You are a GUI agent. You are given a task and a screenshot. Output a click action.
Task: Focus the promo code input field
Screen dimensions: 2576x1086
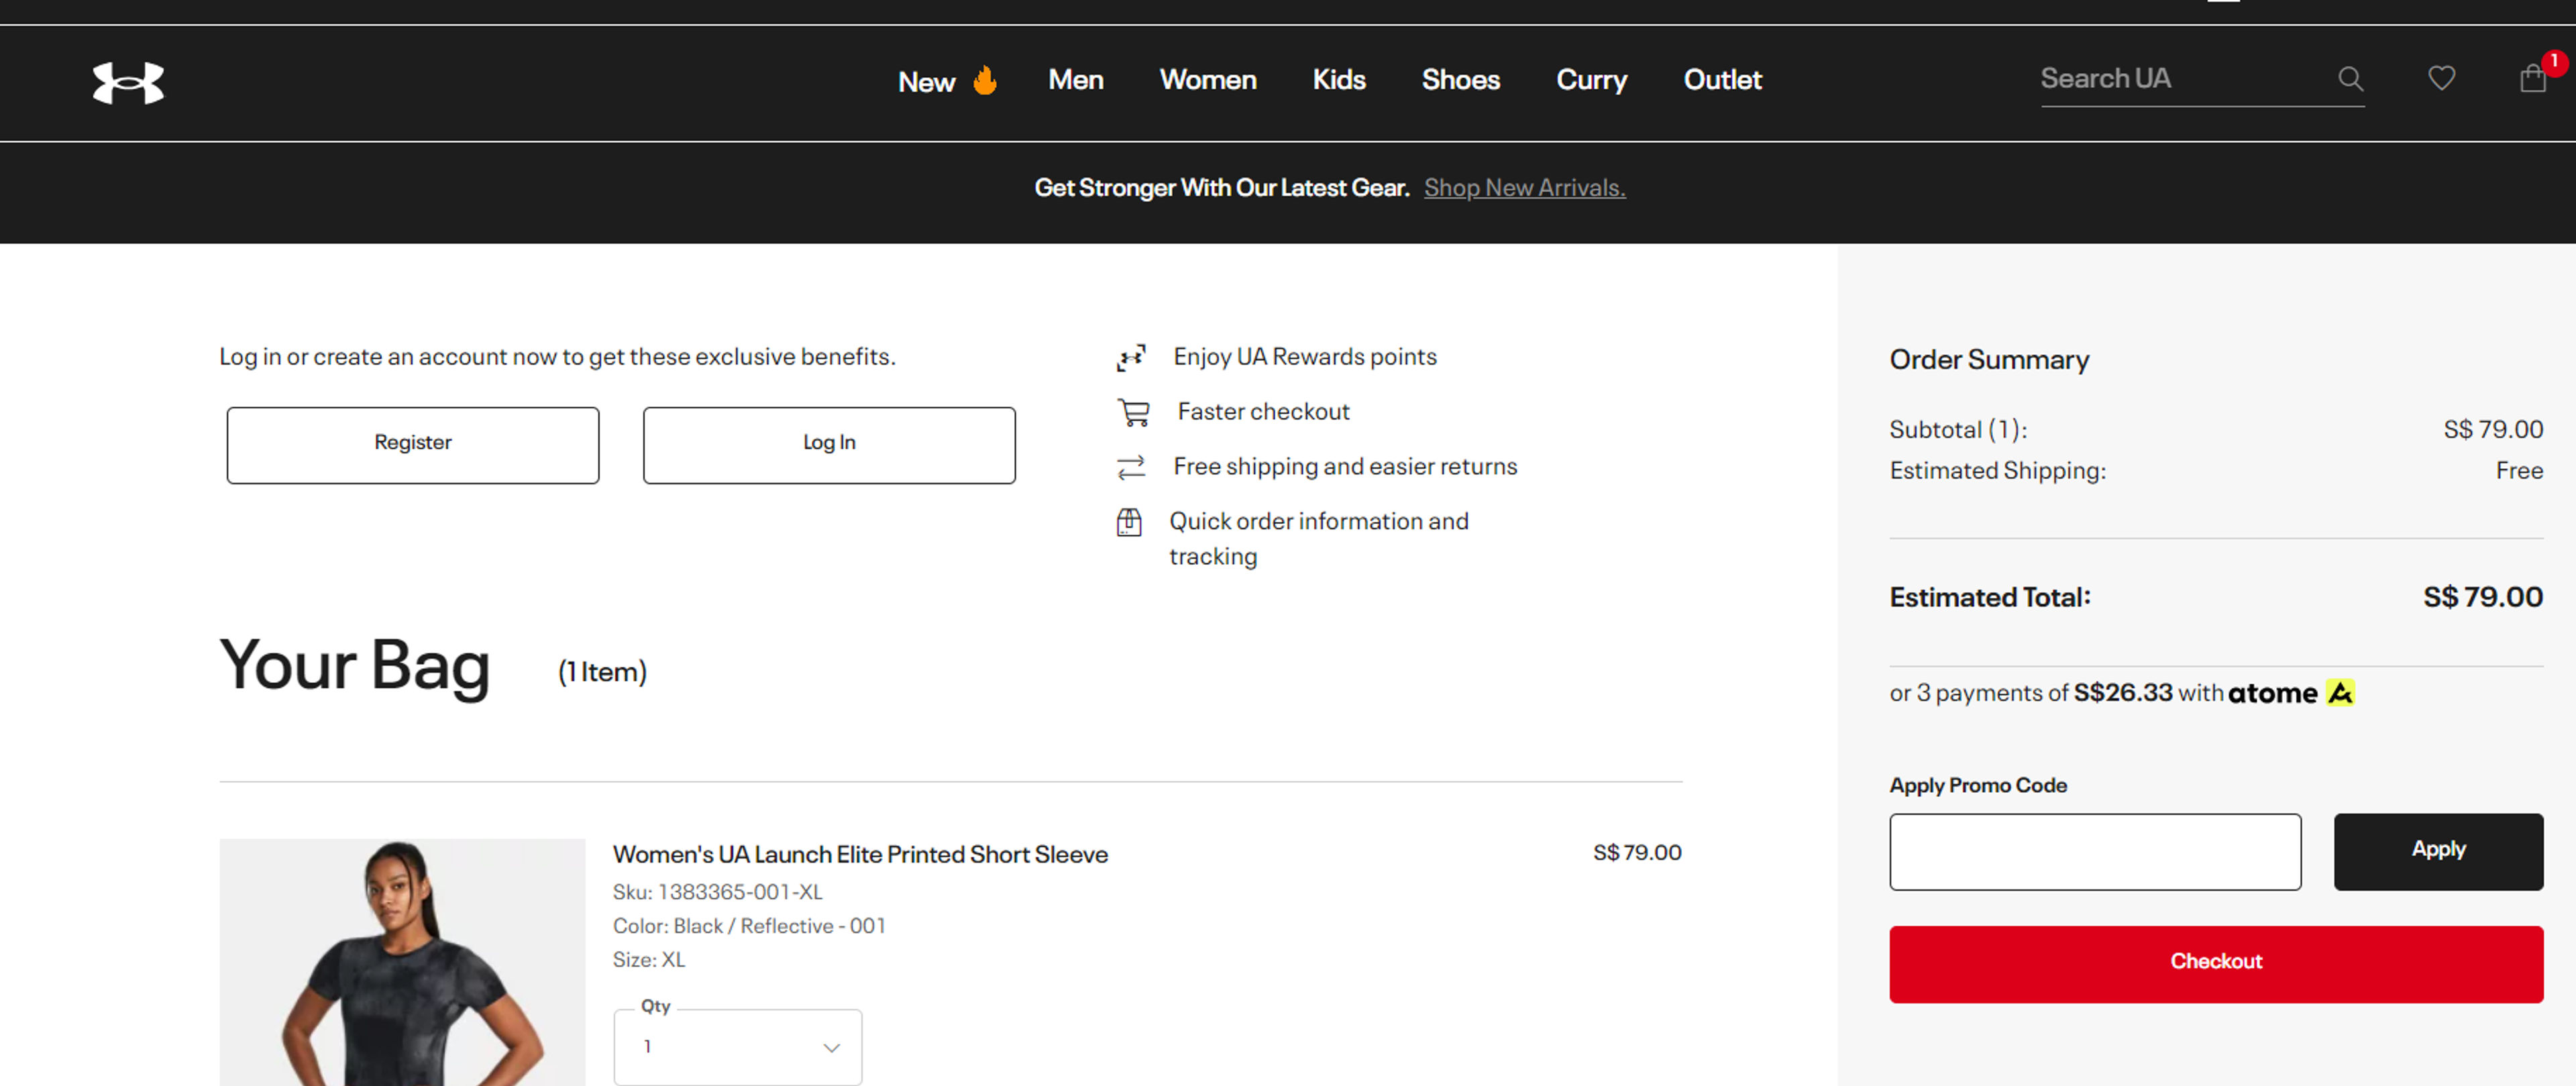2095,851
